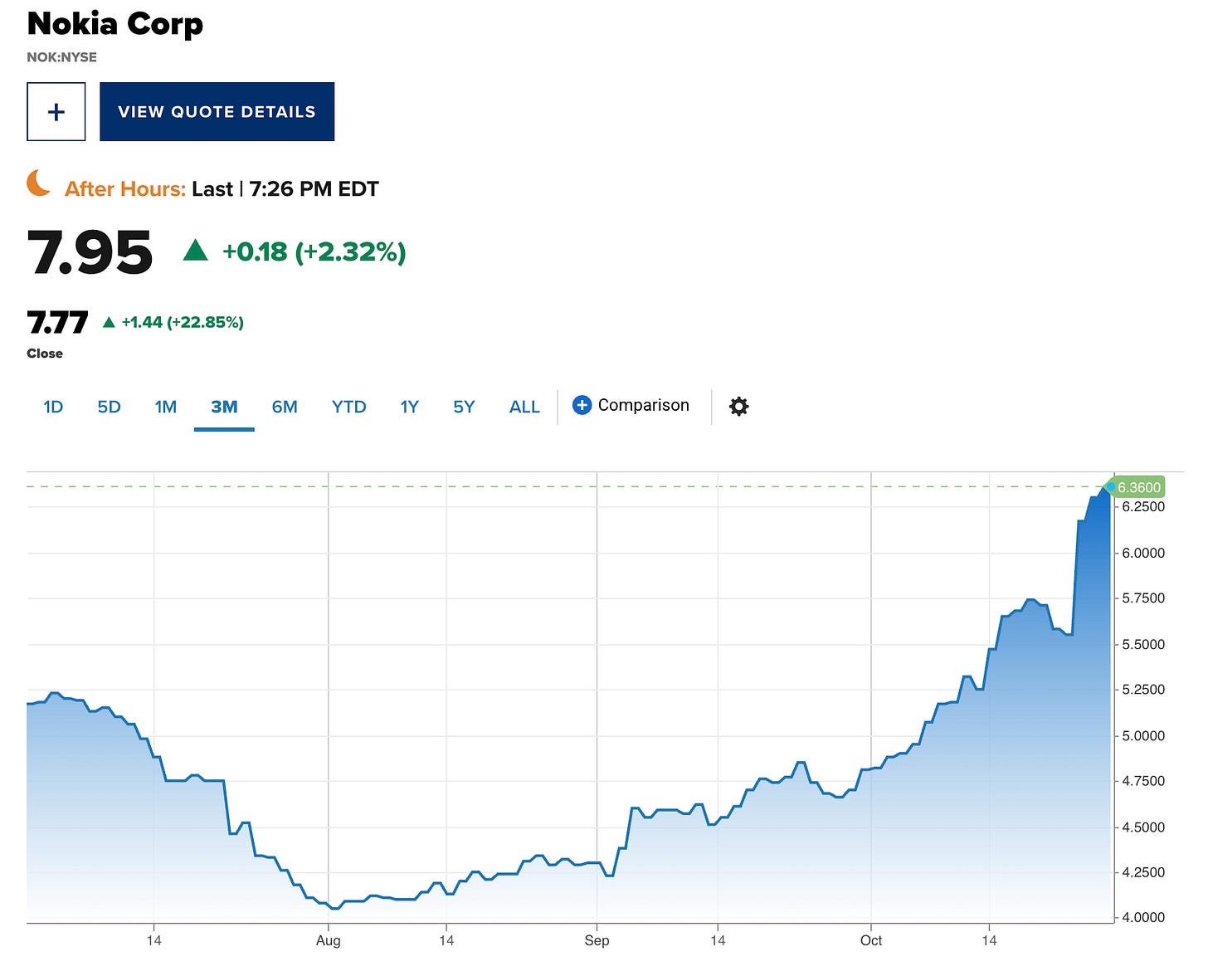Click the 7.77 closing price

(x=57, y=322)
